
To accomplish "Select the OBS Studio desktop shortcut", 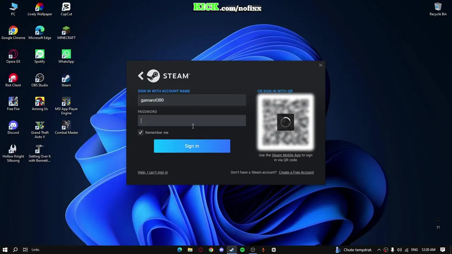I will (x=40, y=80).
